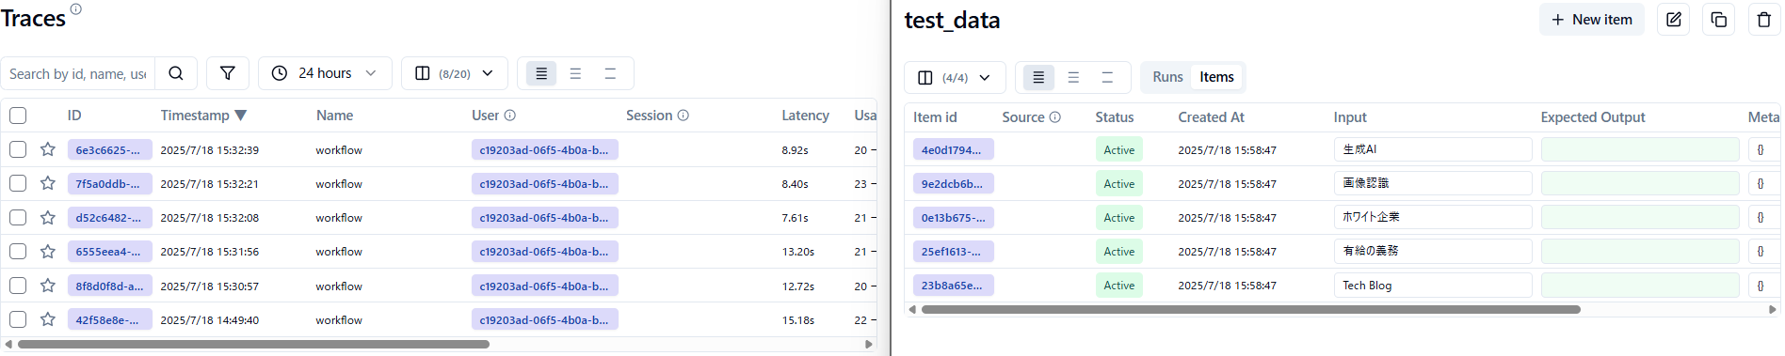Open the dataset columns (4/4) dropdown
1785x356 pixels.
(956, 77)
